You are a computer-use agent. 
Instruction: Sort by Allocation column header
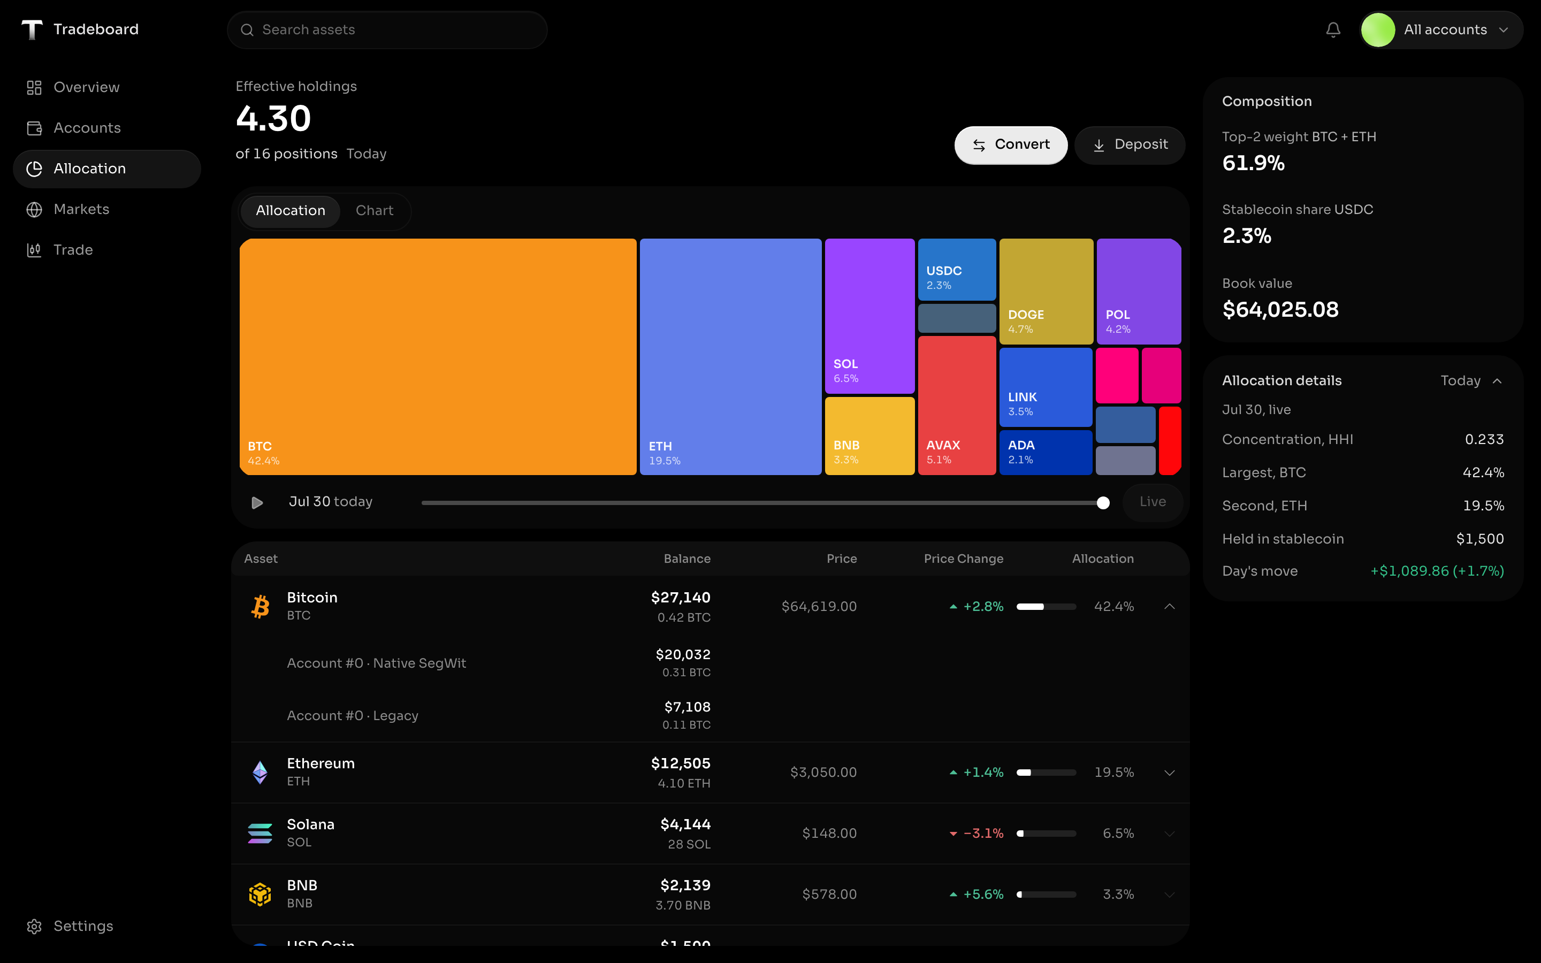pos(1102,559)
